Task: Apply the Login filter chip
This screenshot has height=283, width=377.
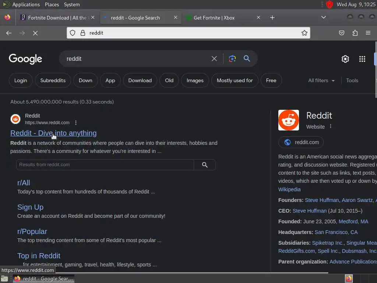Action: coord(21,81)
